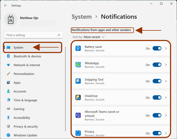Click the Battery saver app name

(x=93, y=47)
